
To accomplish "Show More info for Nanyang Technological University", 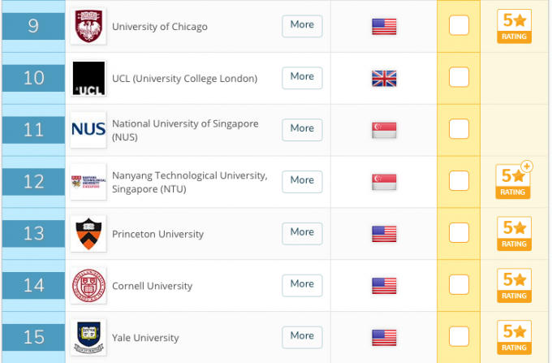I will click(302, 180).
